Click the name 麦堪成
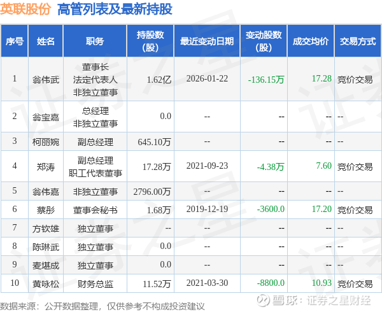Screen dimensions: 382x312 pyautogui.click(x=46, y=266)
